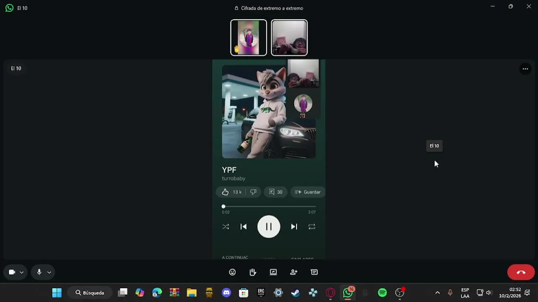Open the three-dots more options menu

click(x=525, y=69)
